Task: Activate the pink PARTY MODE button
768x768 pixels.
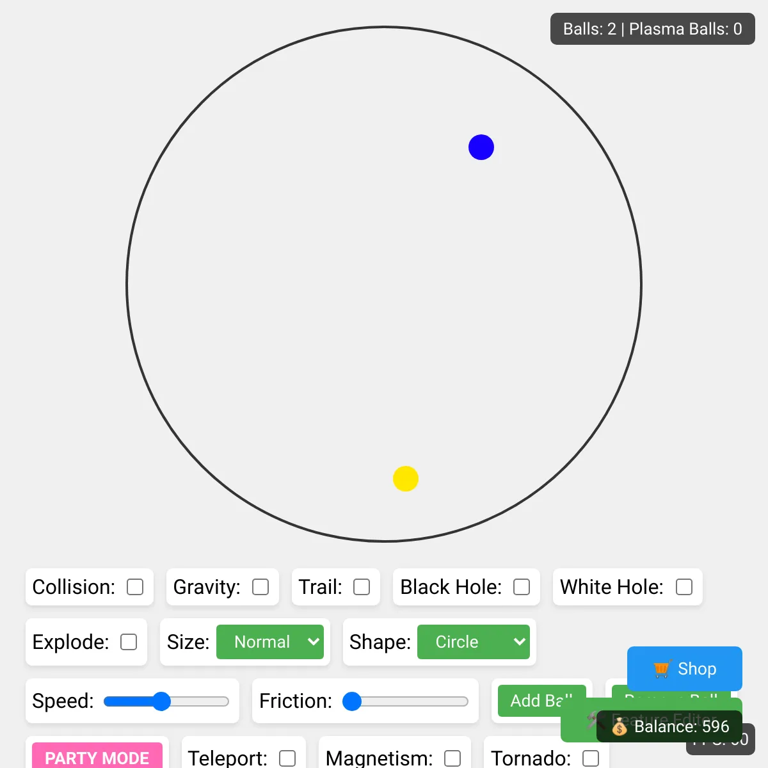Action: coord(97,756)
